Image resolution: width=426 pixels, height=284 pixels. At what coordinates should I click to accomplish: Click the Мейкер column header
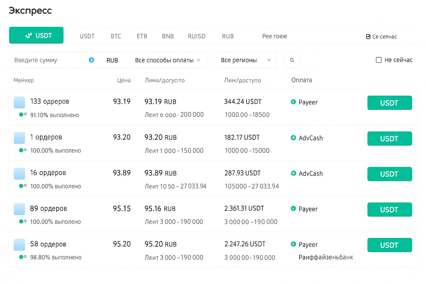24,80
